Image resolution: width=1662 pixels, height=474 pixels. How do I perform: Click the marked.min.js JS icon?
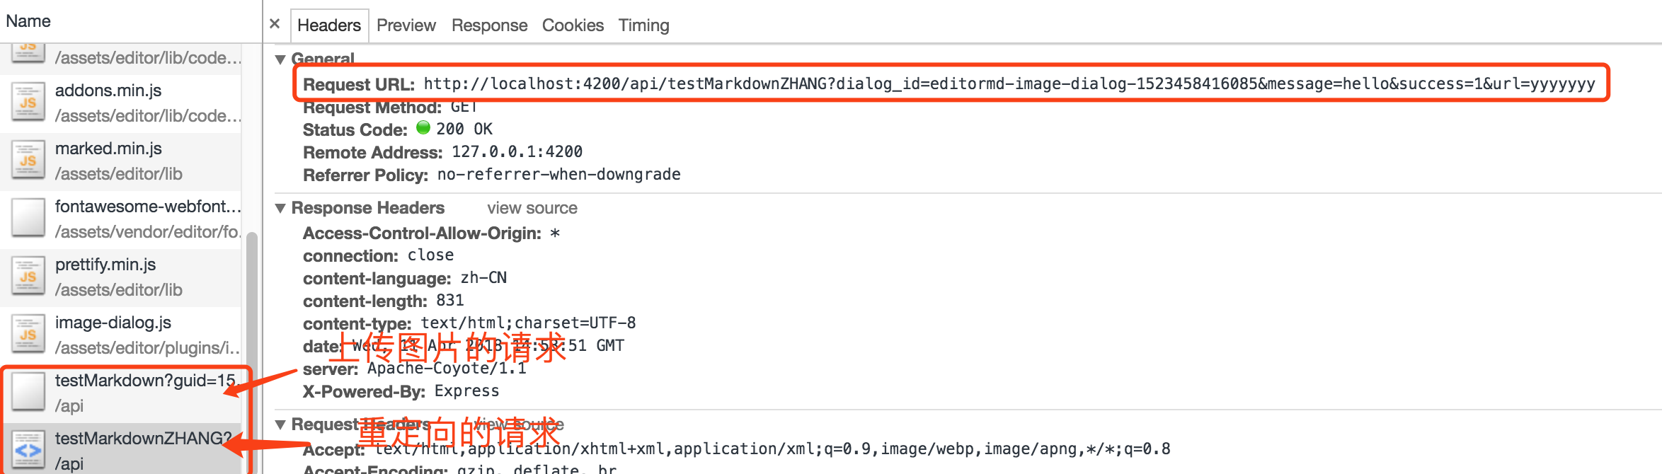[28, 159]
